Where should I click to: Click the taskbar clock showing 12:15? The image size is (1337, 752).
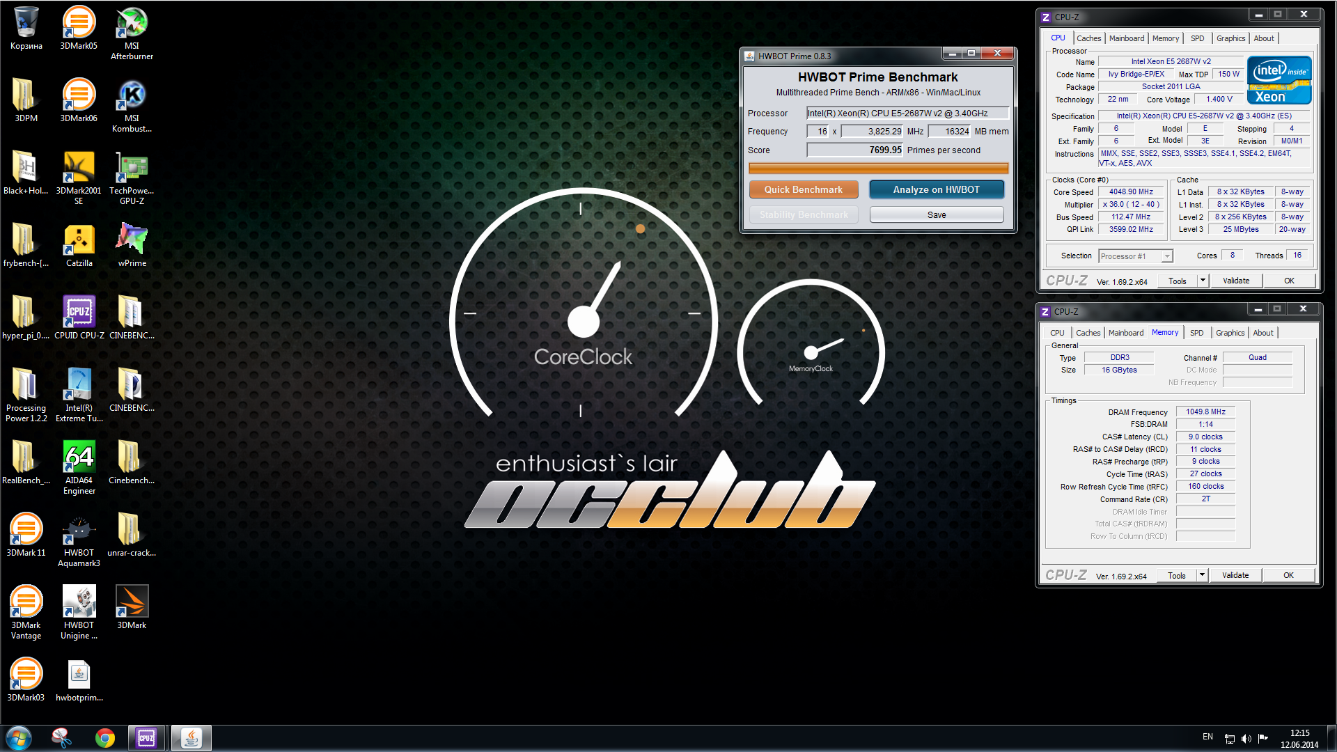pyautogui.click(x=1299, y=738)
